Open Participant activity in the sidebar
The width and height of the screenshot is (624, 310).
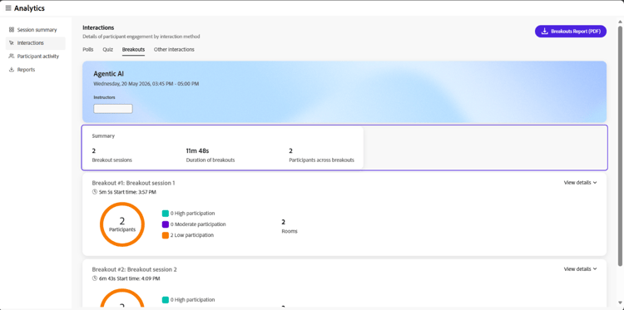36,57
